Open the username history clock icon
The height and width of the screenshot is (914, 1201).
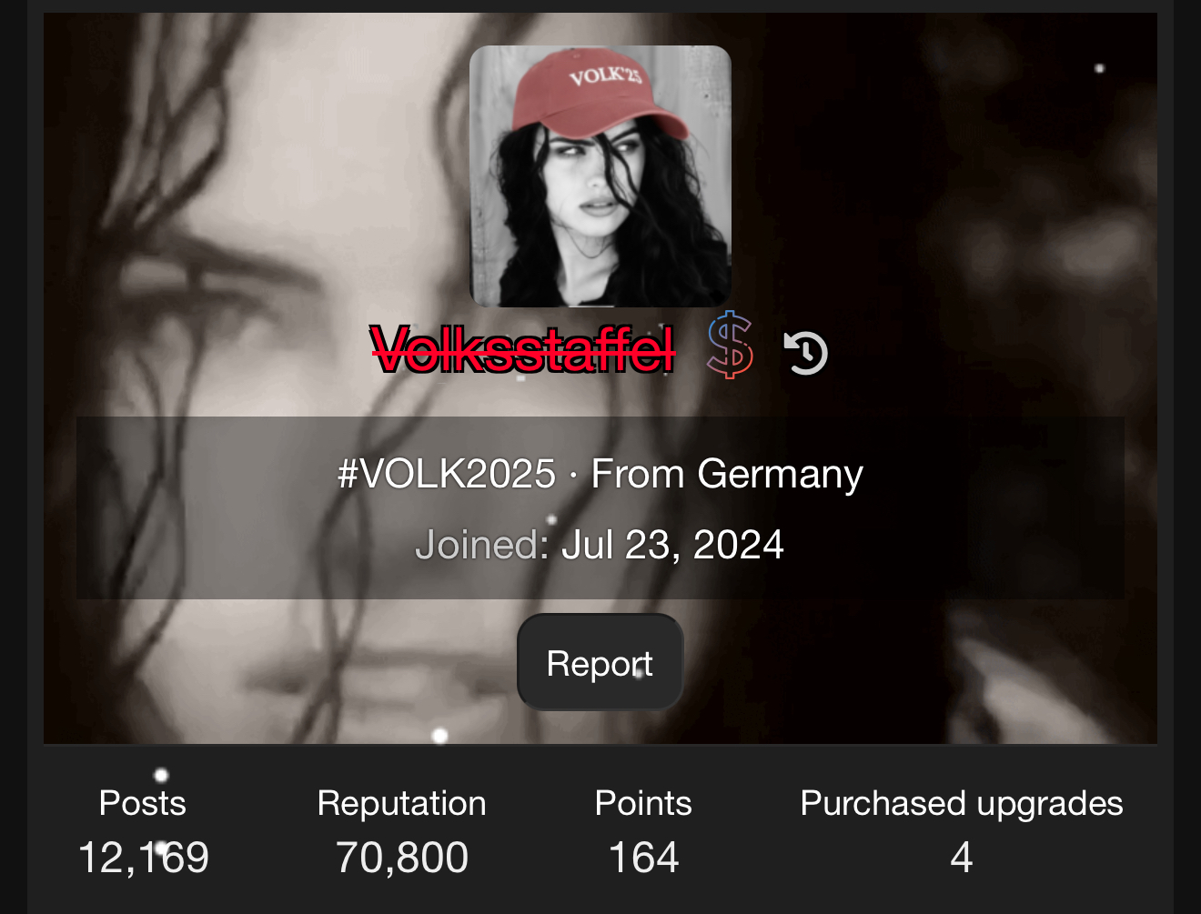click(x=806, y=353)
